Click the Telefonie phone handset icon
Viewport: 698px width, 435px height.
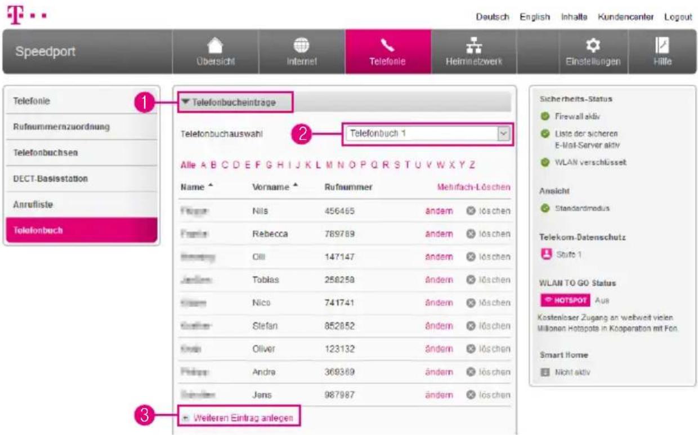(x=388, y=46)
